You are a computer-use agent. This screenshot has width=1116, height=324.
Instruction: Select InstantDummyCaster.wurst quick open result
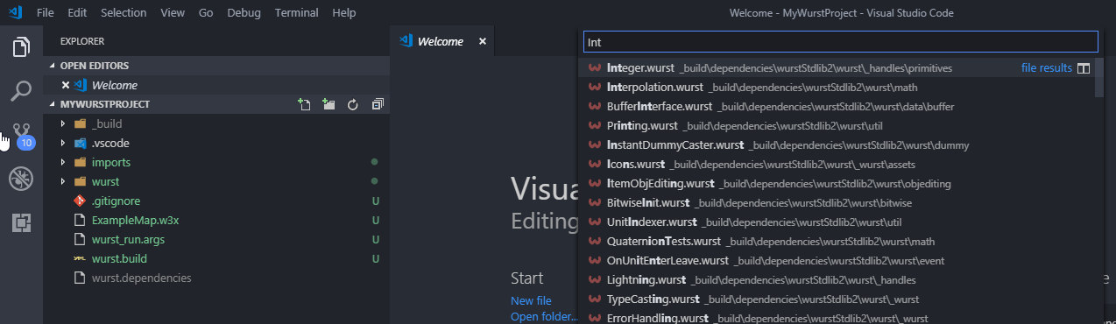pos(837,144)
